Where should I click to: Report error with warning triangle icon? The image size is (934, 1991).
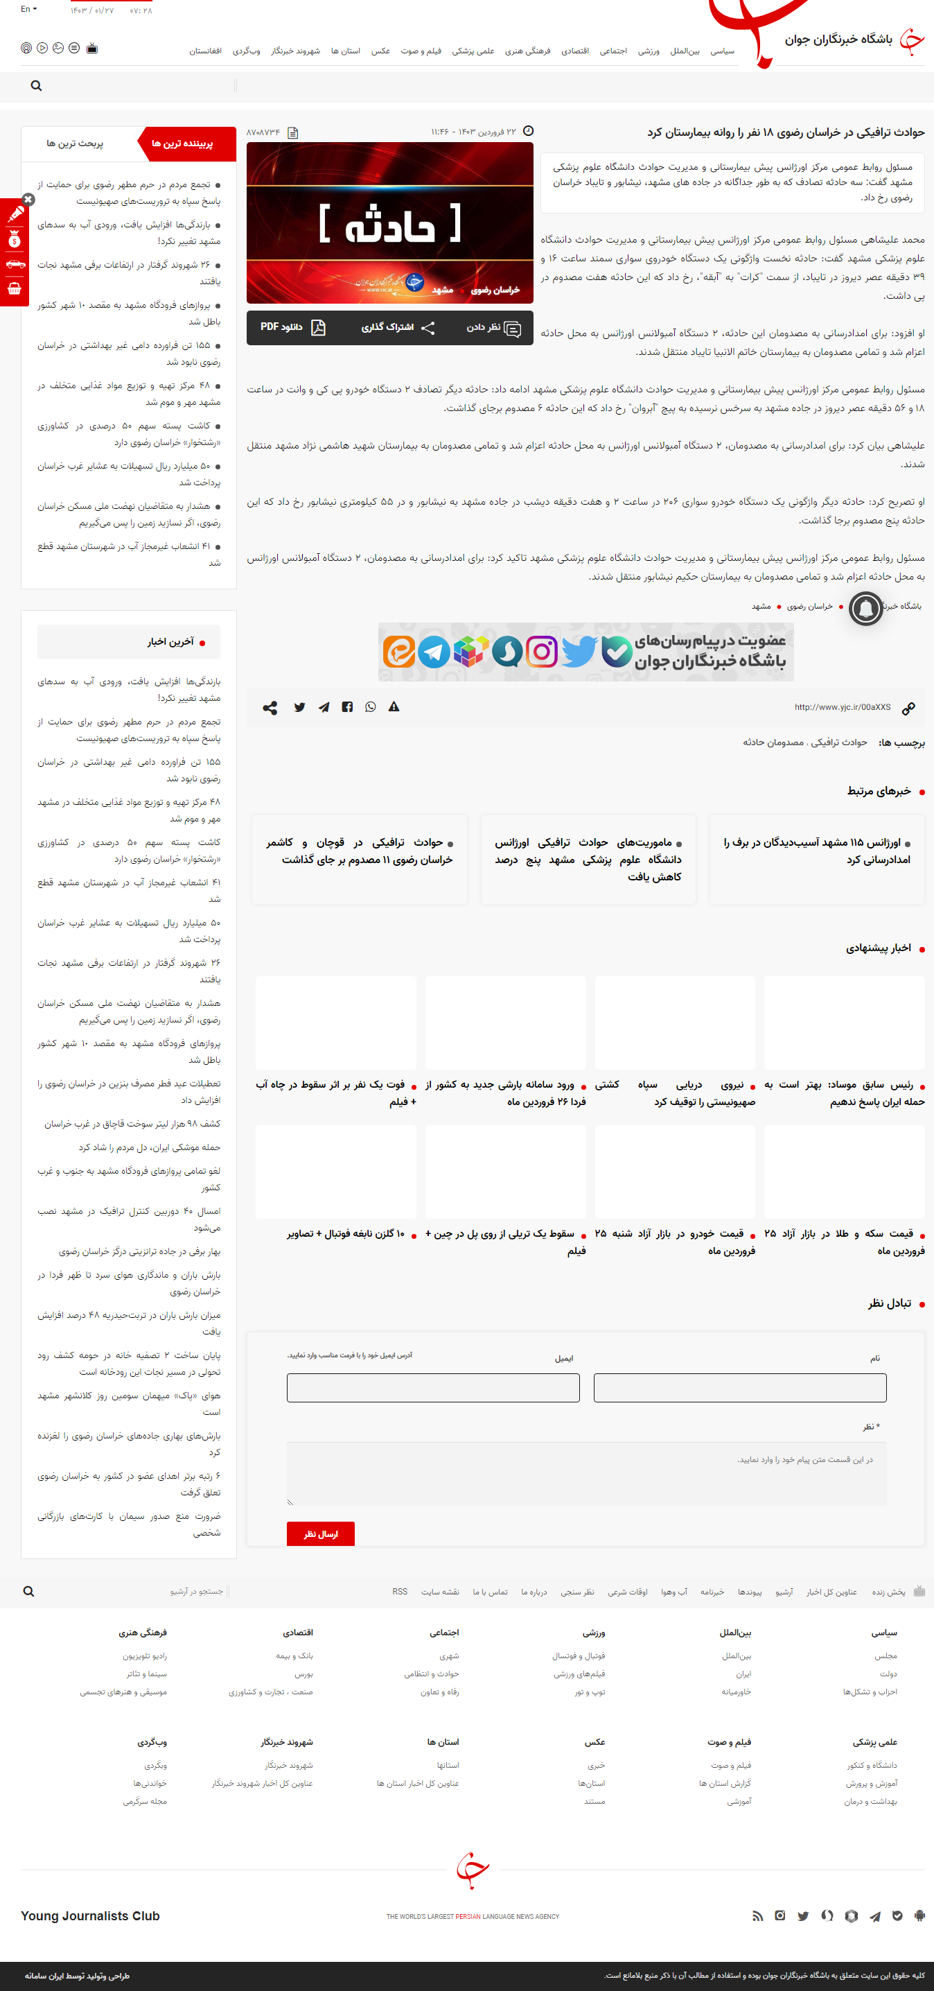click(394, 706)
